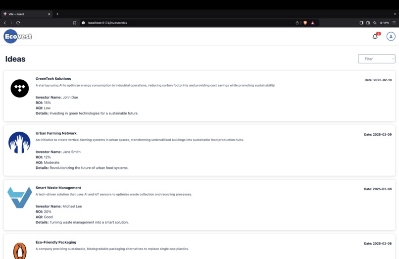The height and width of the screenshot is (259, 399).
Task: Click the Urban Farming Network hands logo
Action: [19, 143]
